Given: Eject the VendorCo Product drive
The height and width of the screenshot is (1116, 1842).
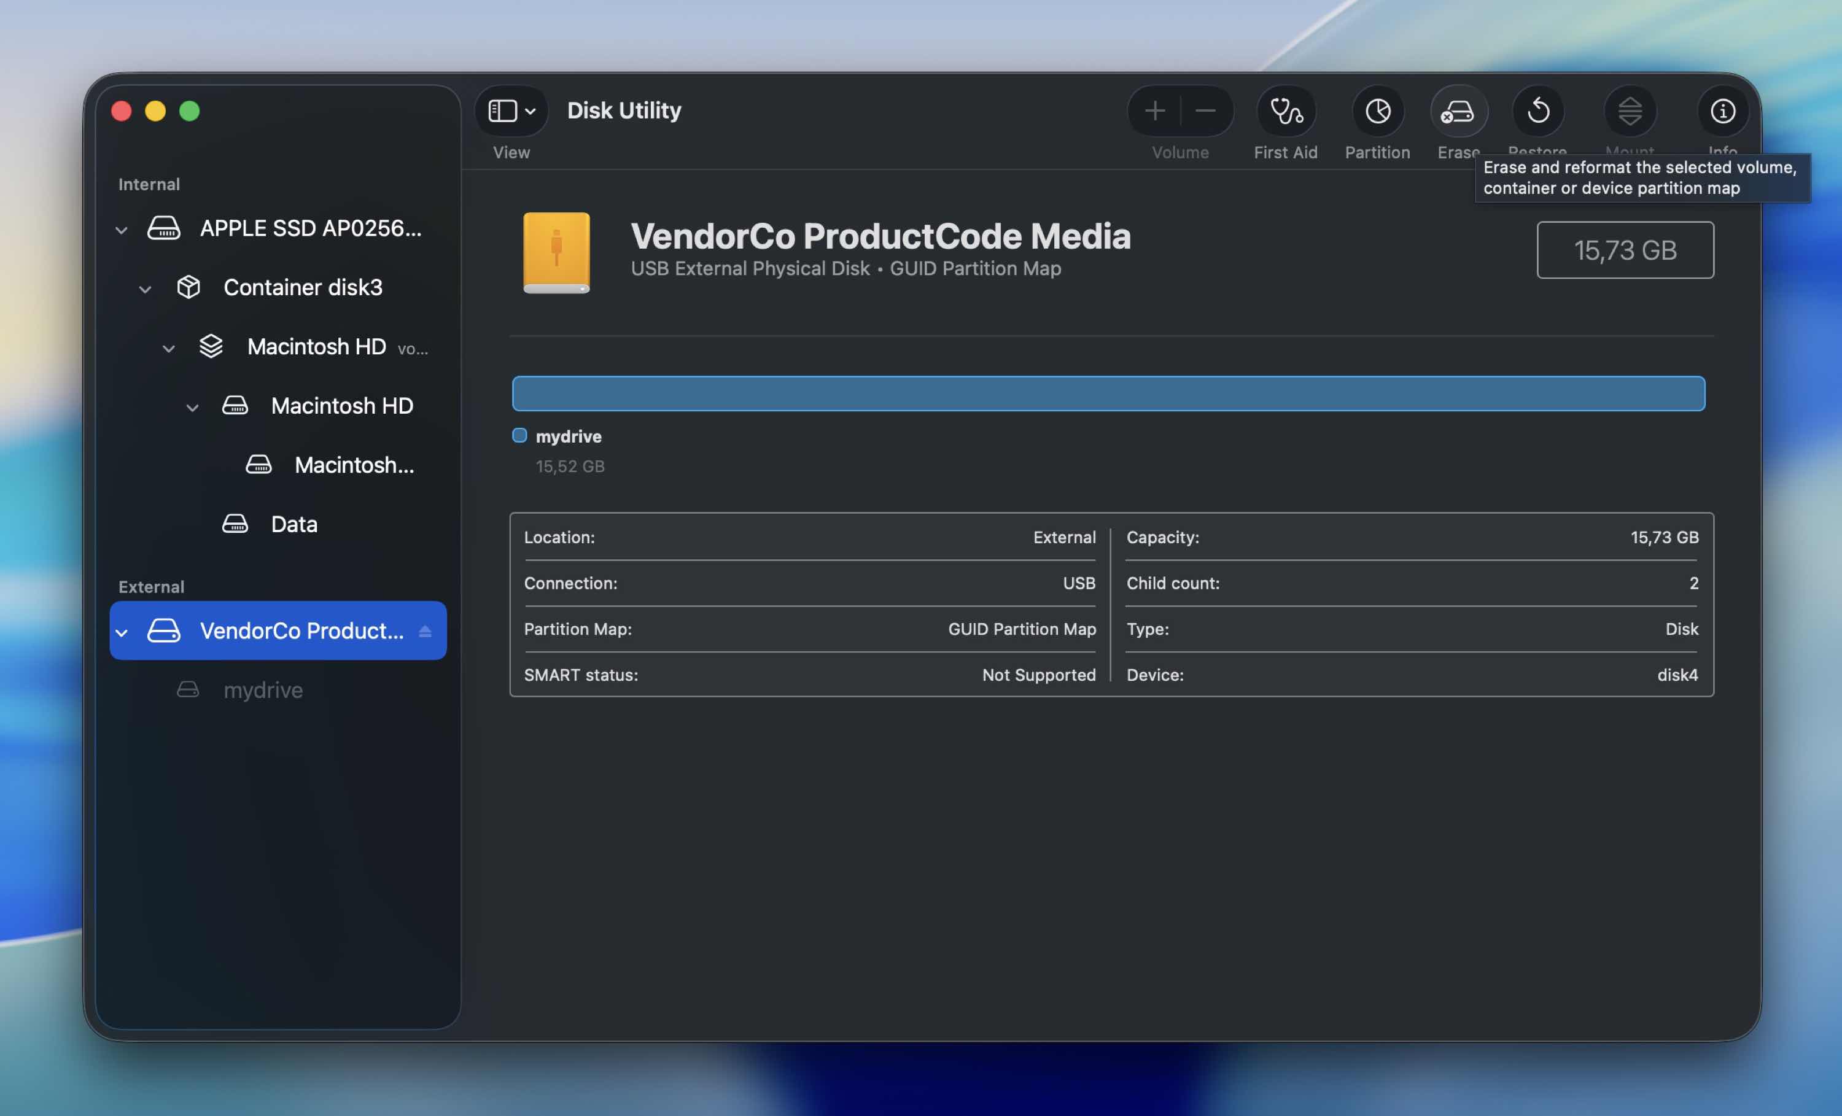Looking at the screenshot, I should [x=425, y=631].
